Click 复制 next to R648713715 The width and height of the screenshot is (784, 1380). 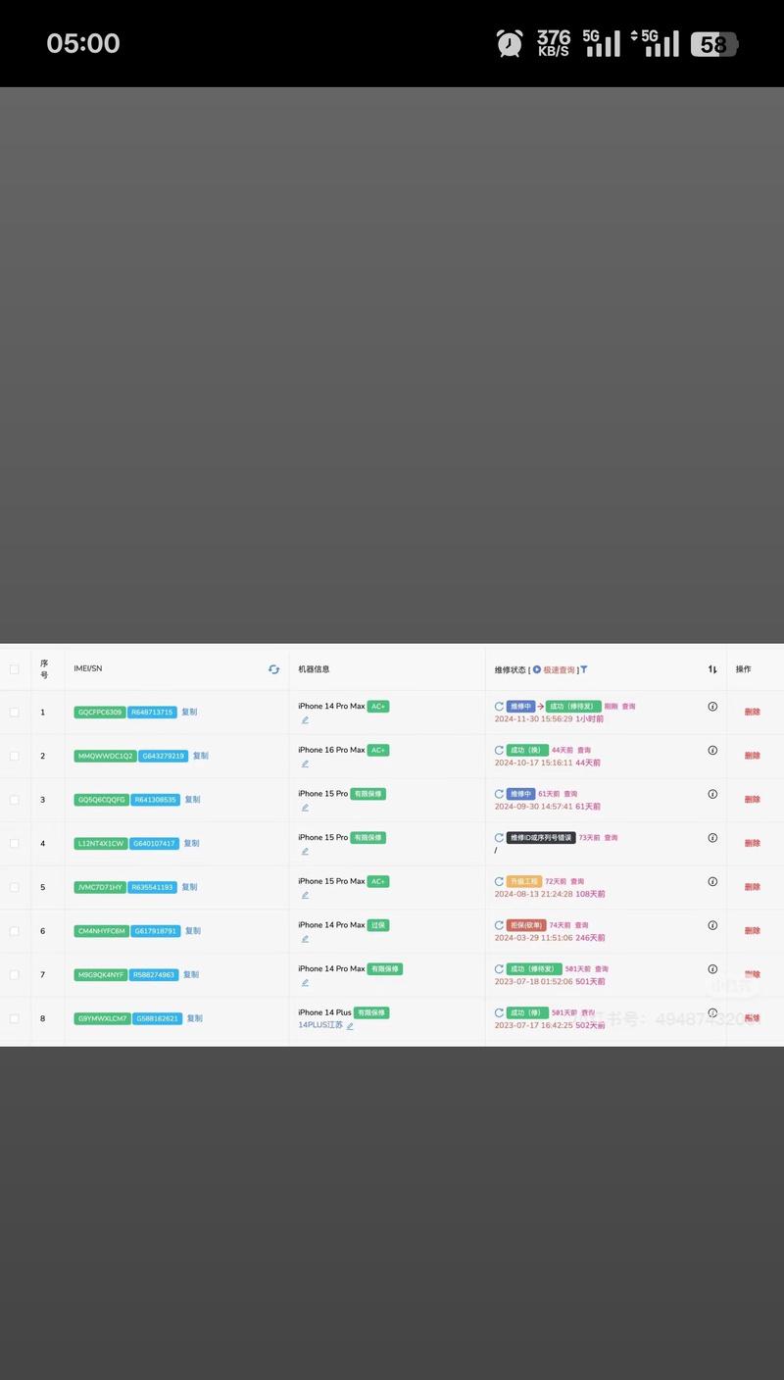click(x=189, y=713)
